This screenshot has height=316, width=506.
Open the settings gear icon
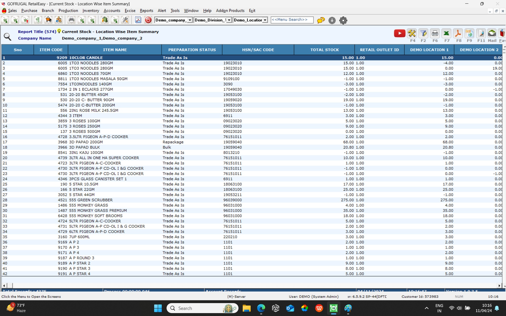[343, 20]
